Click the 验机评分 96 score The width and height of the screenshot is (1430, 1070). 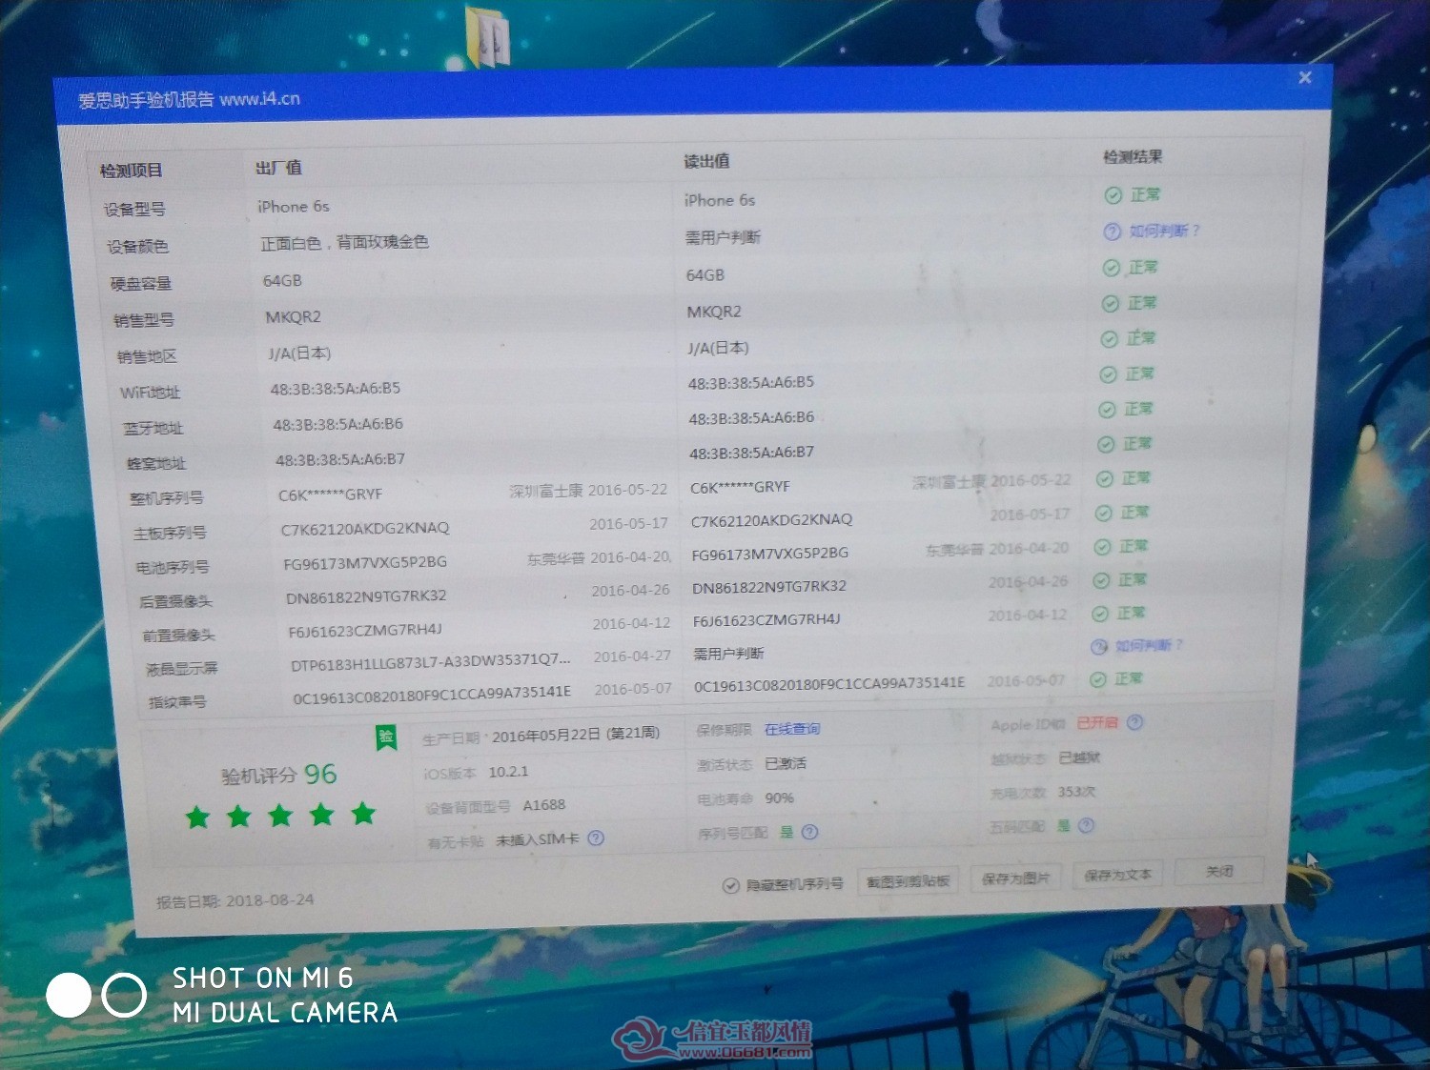pyautogui.click(x=279, y=775)
